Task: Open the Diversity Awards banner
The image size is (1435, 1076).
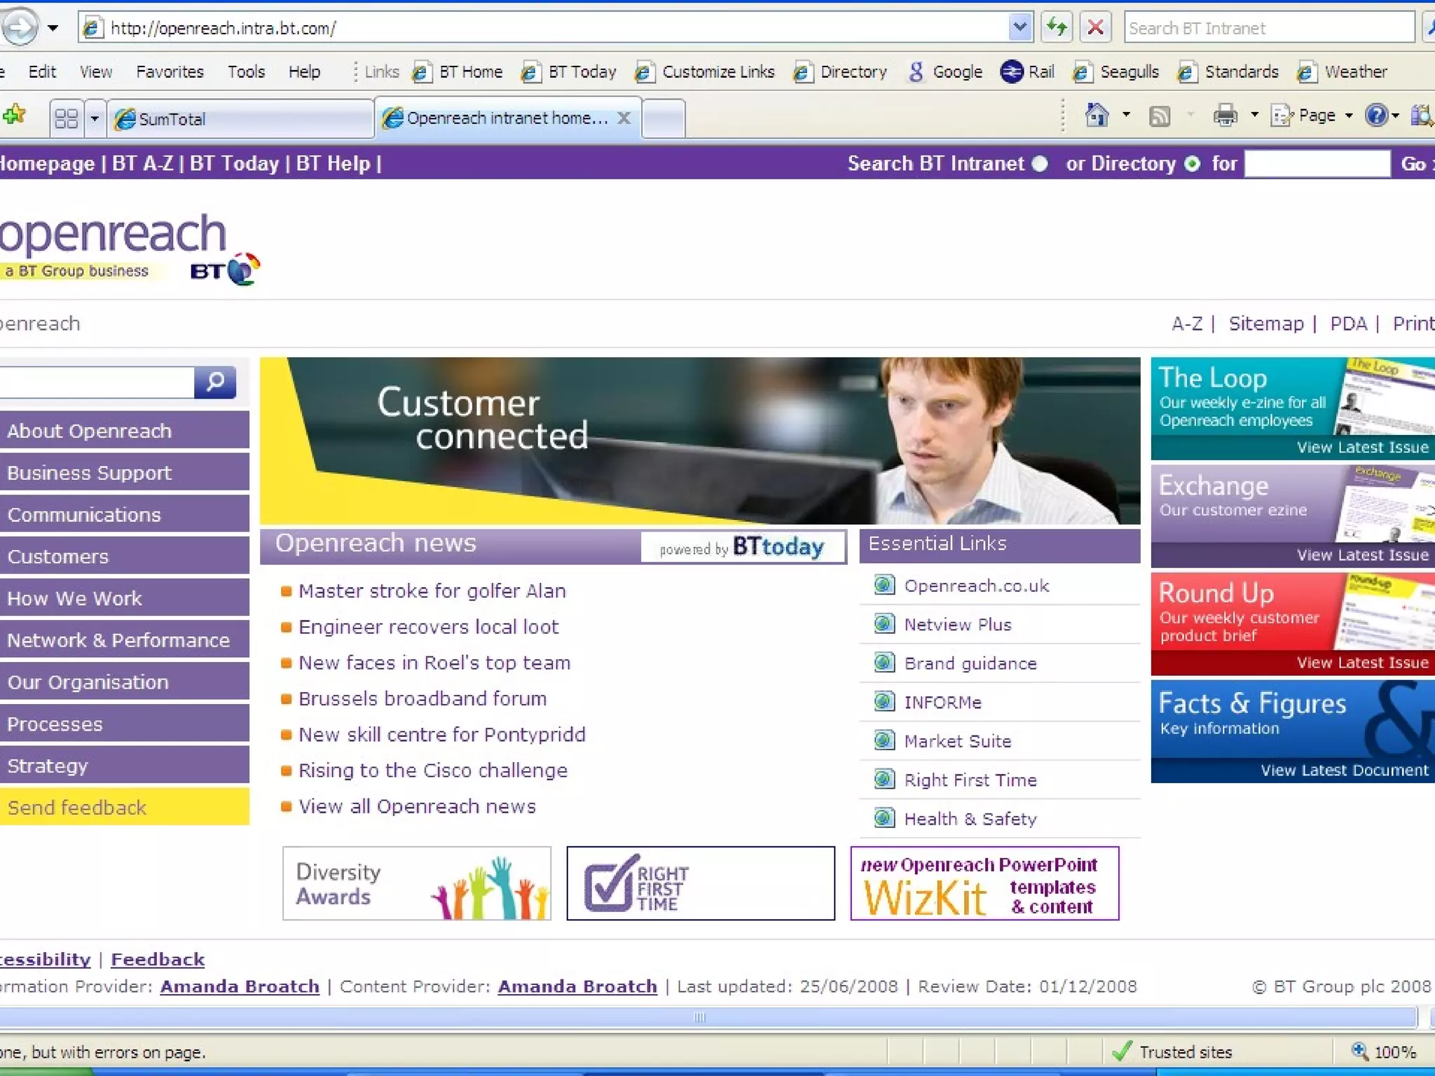Action: 416,883
